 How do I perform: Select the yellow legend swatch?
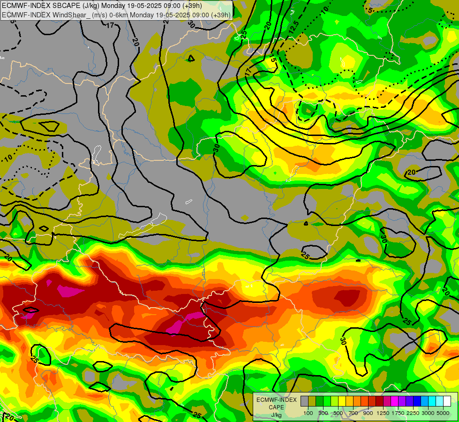coord(342,401)
